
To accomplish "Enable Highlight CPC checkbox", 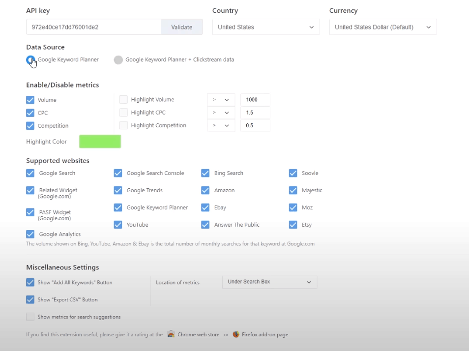I will [x=123, y=113].
